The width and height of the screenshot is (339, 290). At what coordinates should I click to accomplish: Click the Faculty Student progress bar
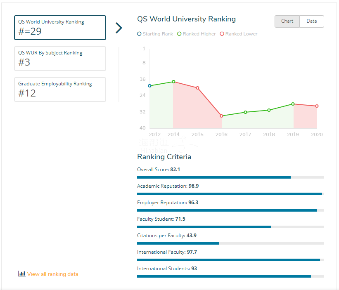pos(230,227)
